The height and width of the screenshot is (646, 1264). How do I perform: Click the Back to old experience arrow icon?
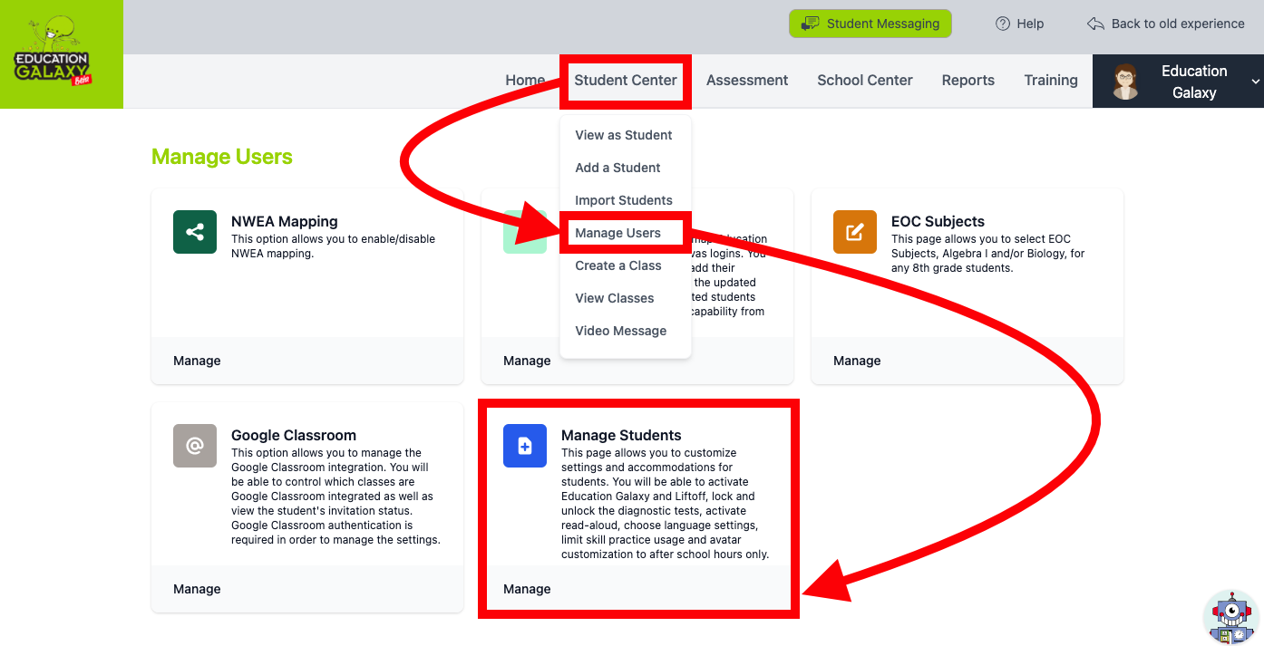click(1095, 24)
